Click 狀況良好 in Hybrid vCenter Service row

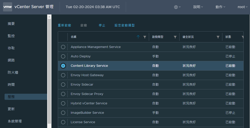(x=189, y=103)
